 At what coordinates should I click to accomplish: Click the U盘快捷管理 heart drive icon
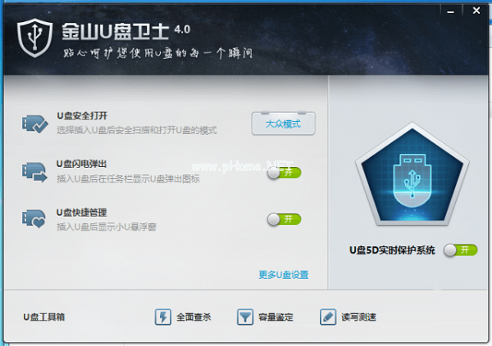34,219
